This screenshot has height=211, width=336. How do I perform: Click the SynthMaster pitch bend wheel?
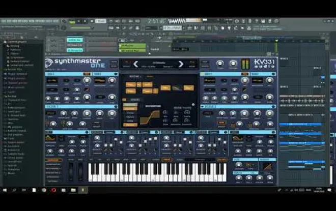[x=71, y=171]
